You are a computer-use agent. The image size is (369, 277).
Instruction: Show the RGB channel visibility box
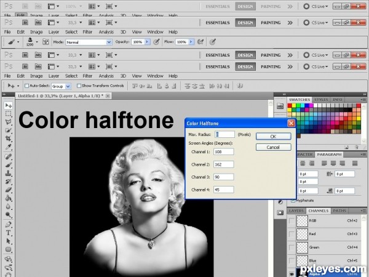pos(292,221)
